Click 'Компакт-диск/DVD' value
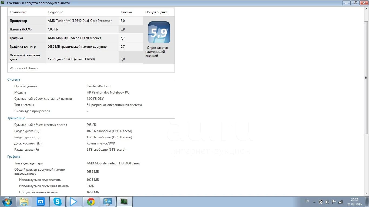This screenshot has width=369, height=207. click(101, 143)
